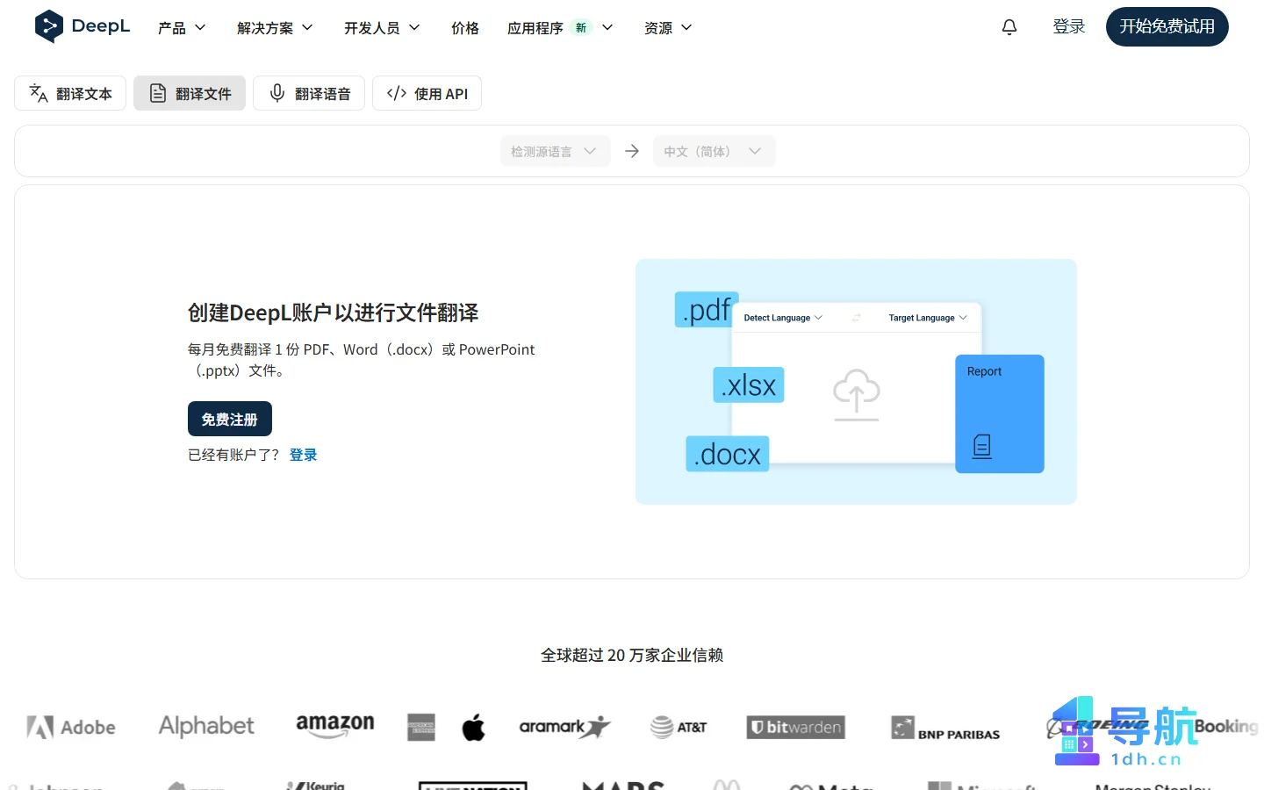Open the 开发人员 dropdown
Image resolution: width=1264 pixels, height=790 pixels.
[x=382, y=28]
